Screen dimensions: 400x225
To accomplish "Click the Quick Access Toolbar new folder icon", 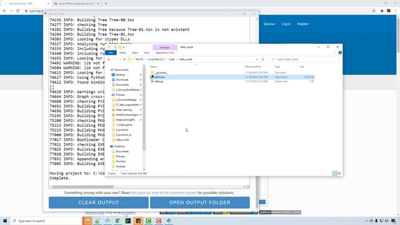I will 119,47.
